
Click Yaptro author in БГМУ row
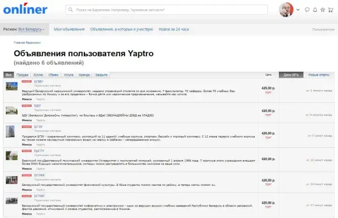click(x=40, y=99)
